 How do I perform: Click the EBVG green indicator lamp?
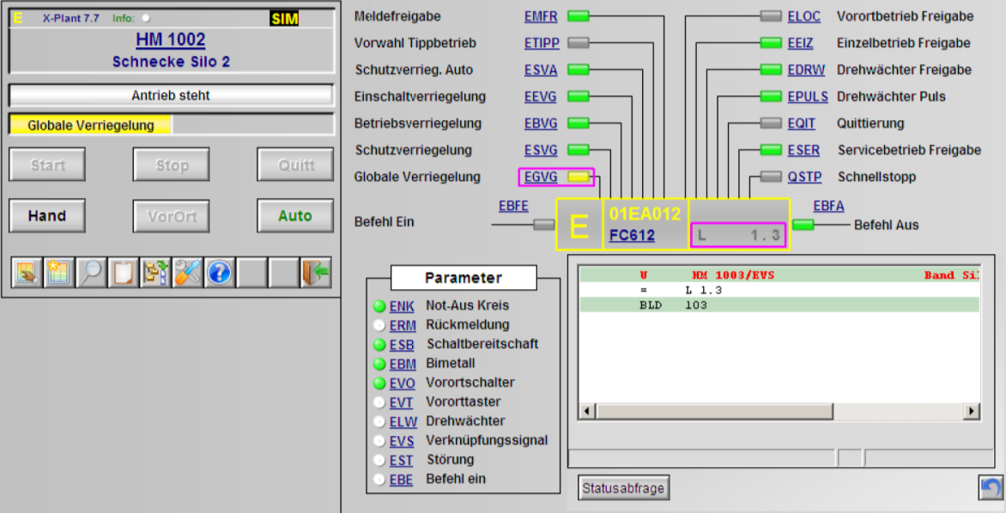point(579,124)
